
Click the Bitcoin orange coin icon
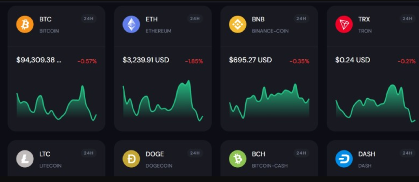(25, 25)
